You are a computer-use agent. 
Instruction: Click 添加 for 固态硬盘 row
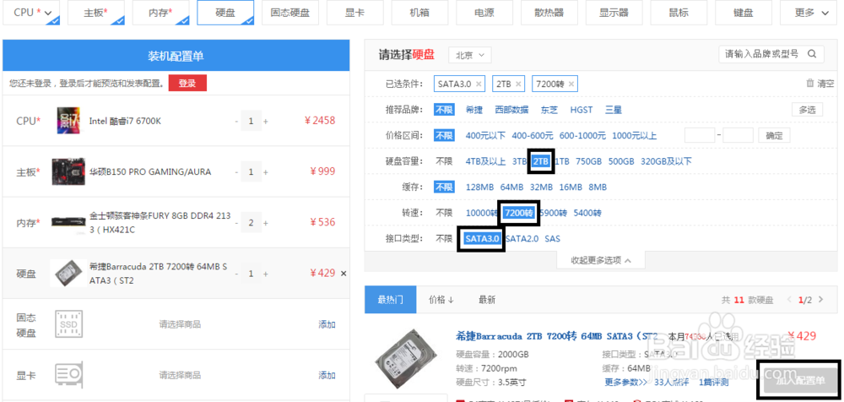point(327,324)
